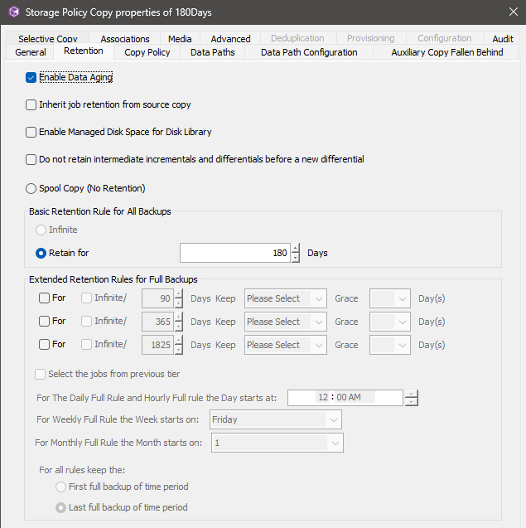Expand the Week starts on Friday dropdown
The height and width of the screenshot is (528, 526).
[x=275, y=419]
